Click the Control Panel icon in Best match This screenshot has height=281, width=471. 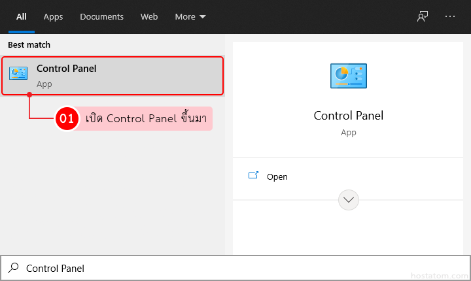pyautogui.click(x=18, y=74)
